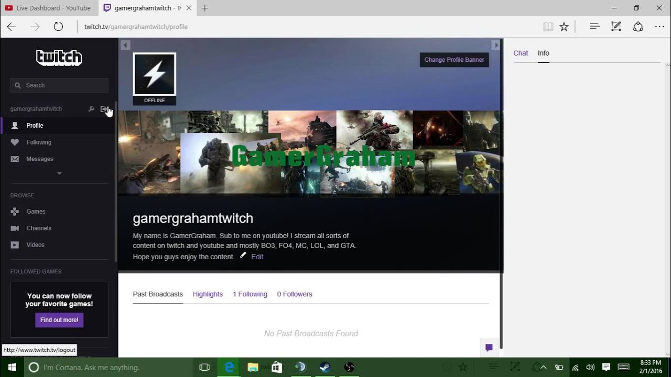Click the Edge taskbar icon

(x=229, y=367)
